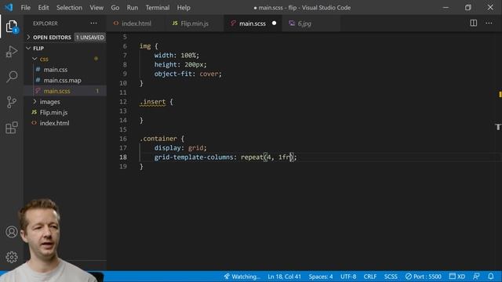Open Flip.min.js in the explorer
The width and height of the screenshot is (502, 282).
coord(65,113)
